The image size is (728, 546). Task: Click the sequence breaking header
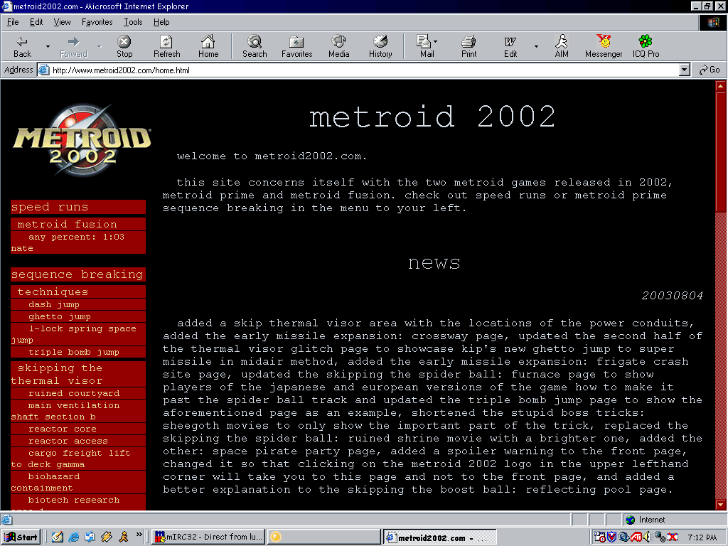click(x=77, y=274)
